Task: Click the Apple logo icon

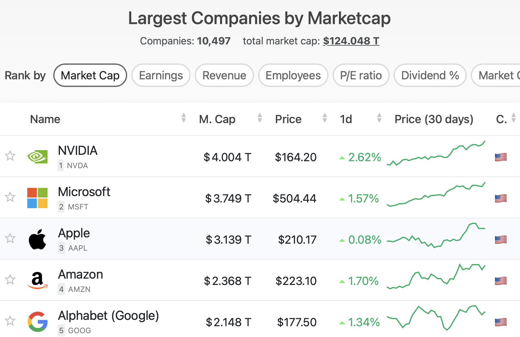Action: (37, 239)
